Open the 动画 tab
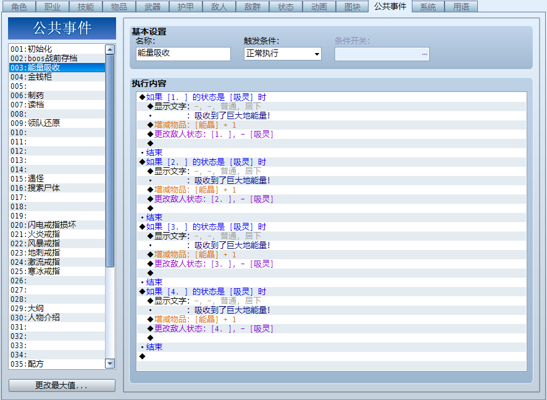Viewport: 547px width, 400px height. click(319, 7)
